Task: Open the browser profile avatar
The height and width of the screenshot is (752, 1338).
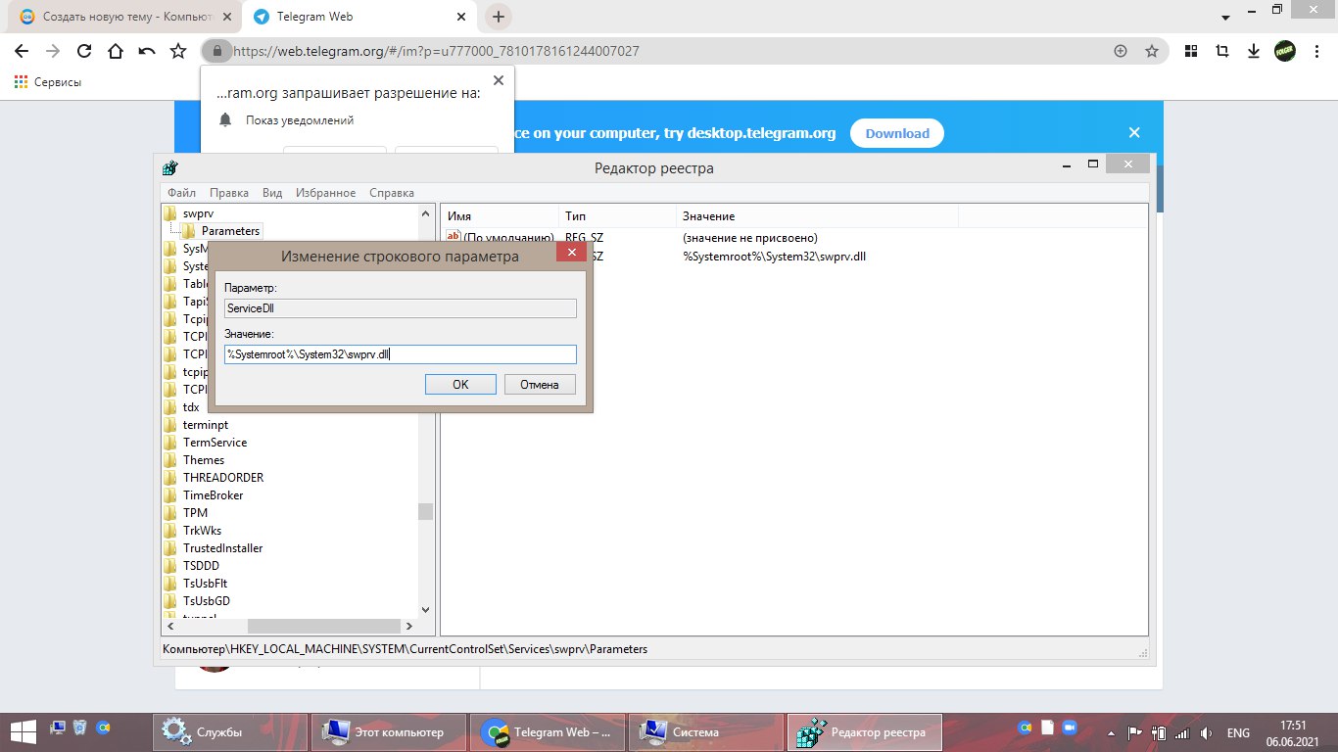Action: click(1284, 51)
